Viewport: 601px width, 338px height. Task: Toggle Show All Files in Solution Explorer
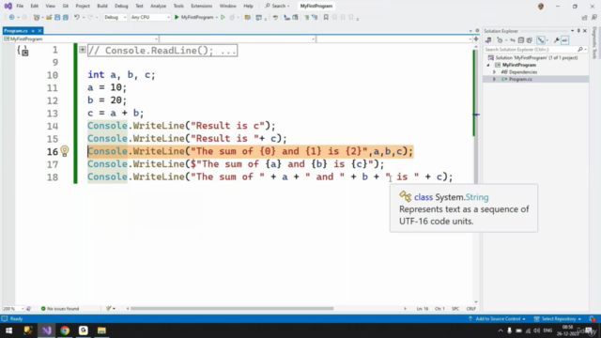coord(530,40)
